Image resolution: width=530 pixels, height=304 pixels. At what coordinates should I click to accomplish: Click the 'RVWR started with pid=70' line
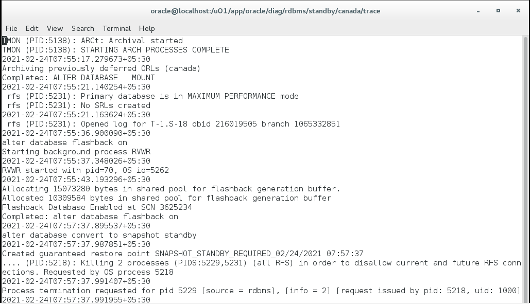[85, 170]
